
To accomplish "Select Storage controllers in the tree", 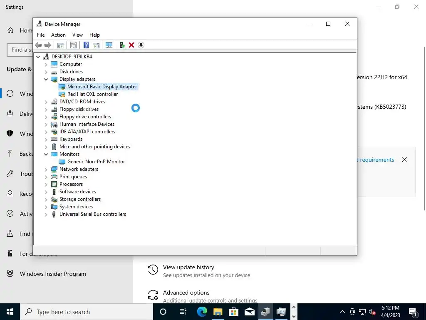I will [x=80, y=199].
